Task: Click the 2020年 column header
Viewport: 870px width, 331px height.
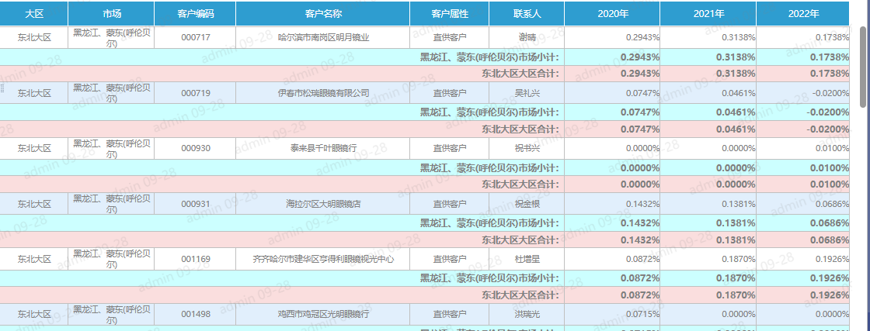Action: click(x=613, y=14)
